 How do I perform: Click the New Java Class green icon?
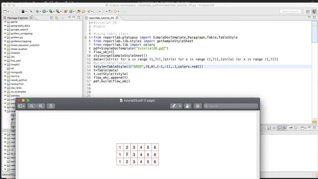coord(71,11)
